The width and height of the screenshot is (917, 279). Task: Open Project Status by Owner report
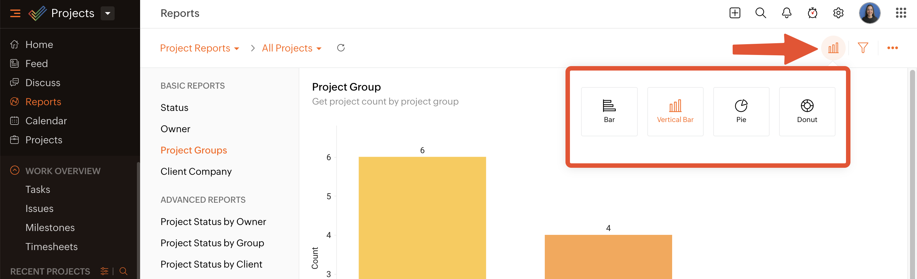coord(213,222)
